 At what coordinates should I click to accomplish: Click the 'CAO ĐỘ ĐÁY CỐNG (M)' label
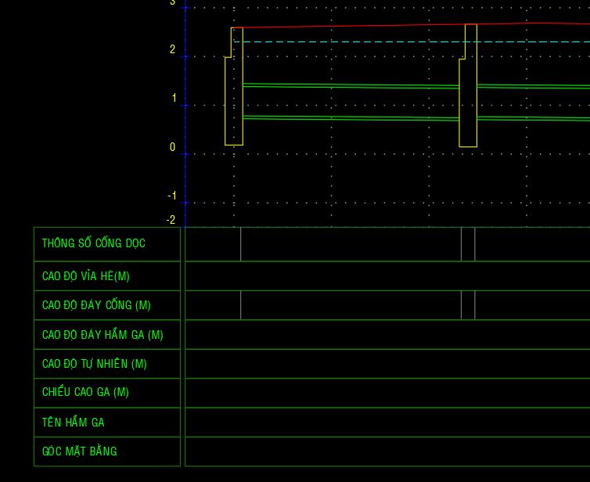point(96,305)
